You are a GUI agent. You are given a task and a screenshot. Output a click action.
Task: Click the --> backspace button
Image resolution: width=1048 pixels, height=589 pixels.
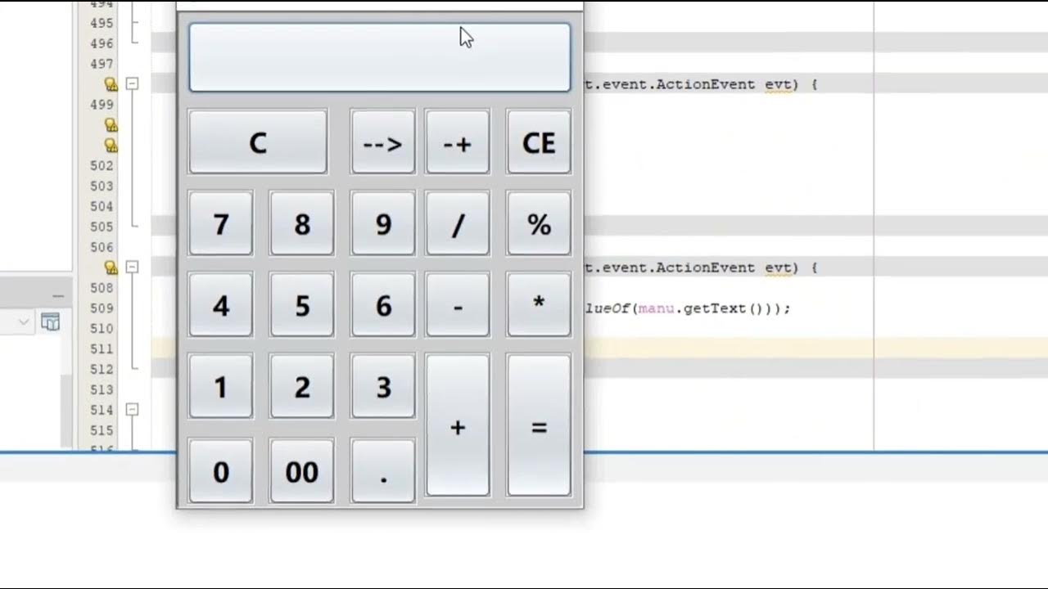point(383,142)
